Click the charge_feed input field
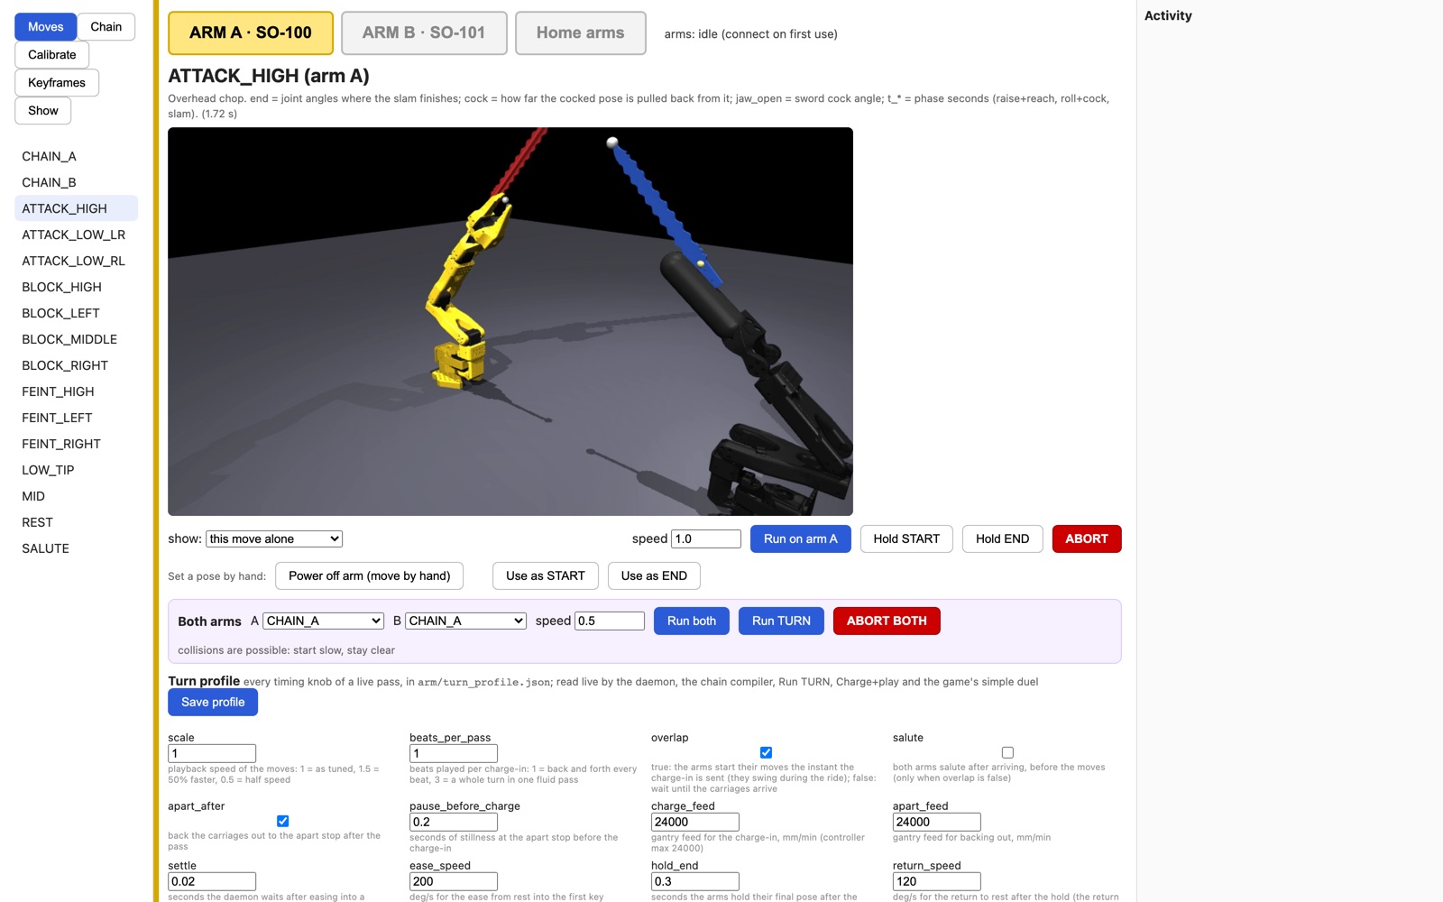This screenshot has height=902, width=1443. pos(695,822)
